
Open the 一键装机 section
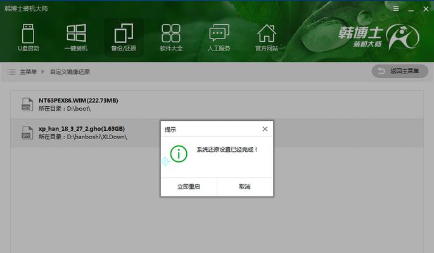[x=76, y=37]
